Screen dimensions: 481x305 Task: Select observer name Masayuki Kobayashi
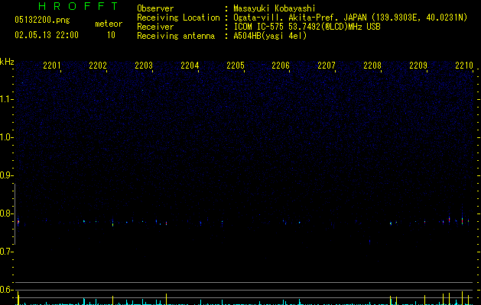coord(275,8)
